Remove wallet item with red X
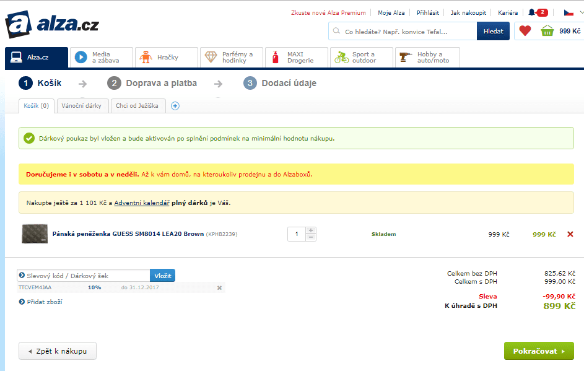 pyautogui.click(x=570, y=234)
